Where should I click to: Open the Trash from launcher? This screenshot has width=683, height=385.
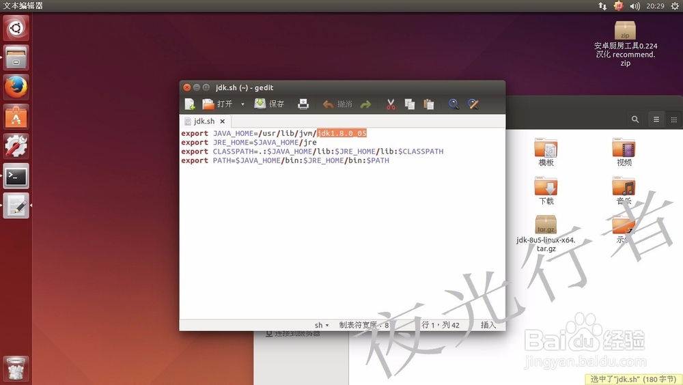tap(16, 369)
